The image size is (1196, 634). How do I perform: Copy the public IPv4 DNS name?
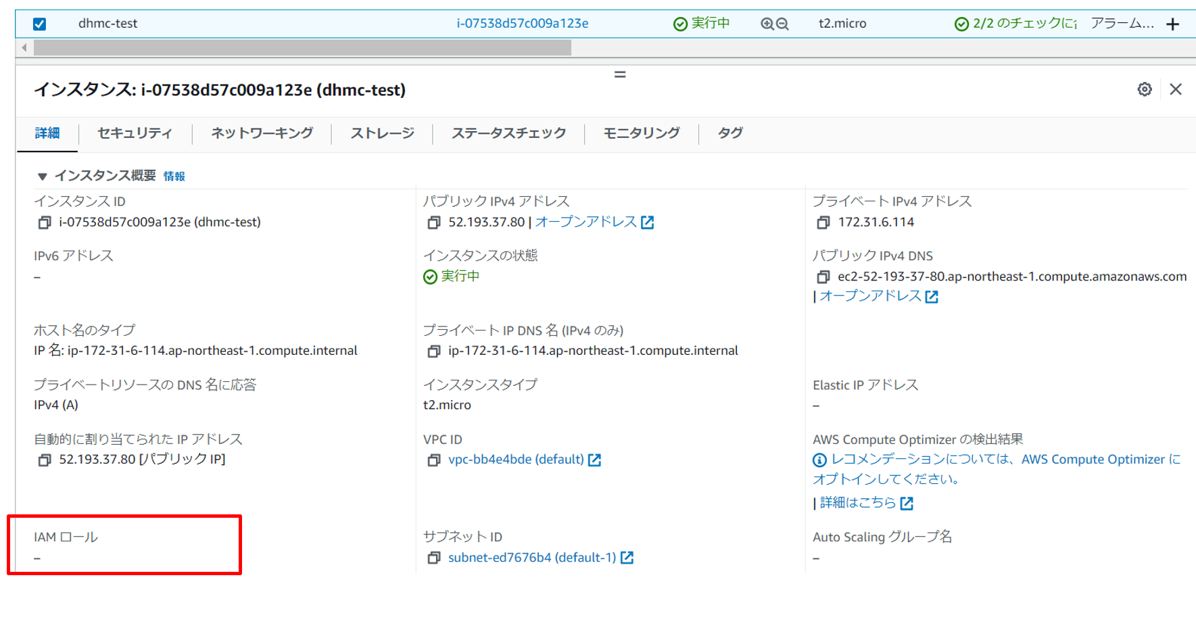point(823,277)
